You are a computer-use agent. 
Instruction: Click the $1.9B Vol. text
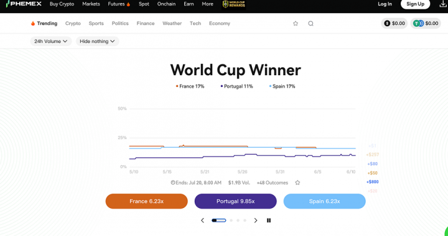pyautogui.click(x=239, y=183)
